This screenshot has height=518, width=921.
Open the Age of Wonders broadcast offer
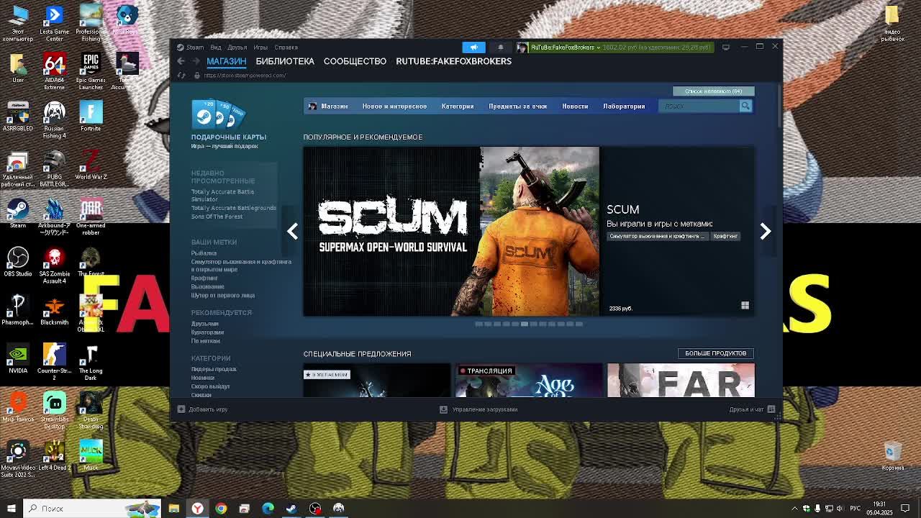(529, 381)
